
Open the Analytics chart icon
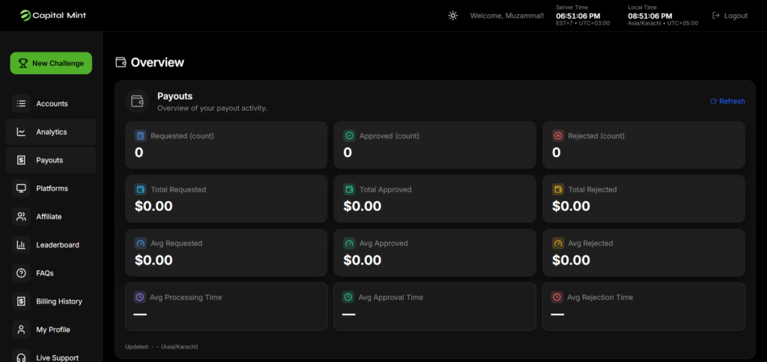(21, 132)
